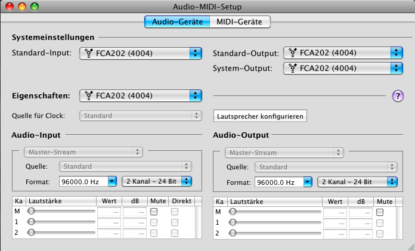
Task: Enable Direkt checkbox for input master channel
Action: [x=175, y=211]
